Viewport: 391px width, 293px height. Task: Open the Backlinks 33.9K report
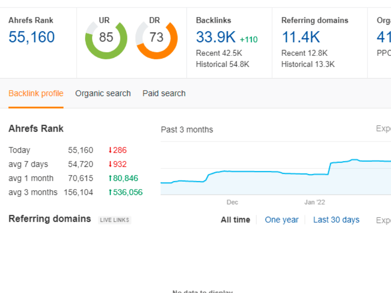coord(216,37)
